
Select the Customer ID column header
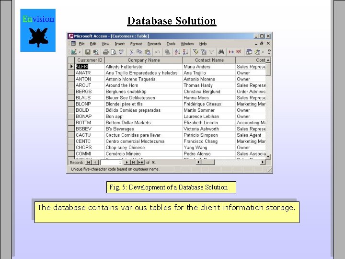click(90, 60)
